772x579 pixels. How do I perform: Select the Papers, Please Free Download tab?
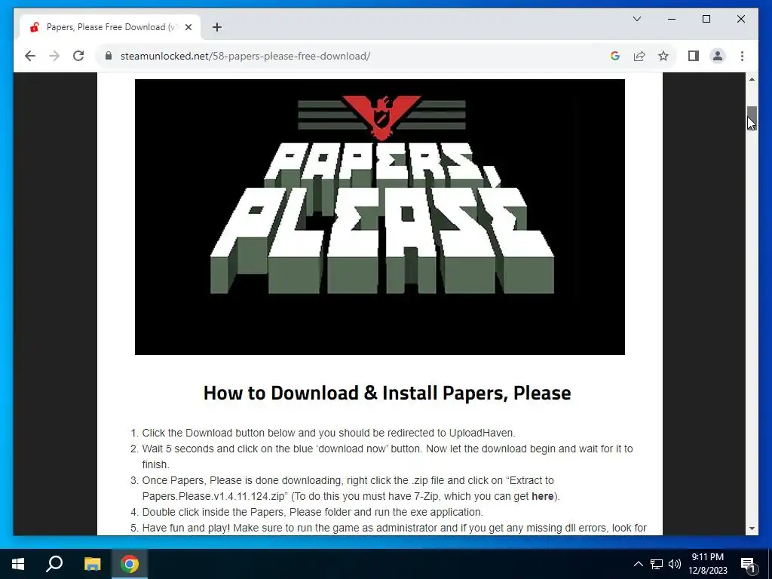110,27
